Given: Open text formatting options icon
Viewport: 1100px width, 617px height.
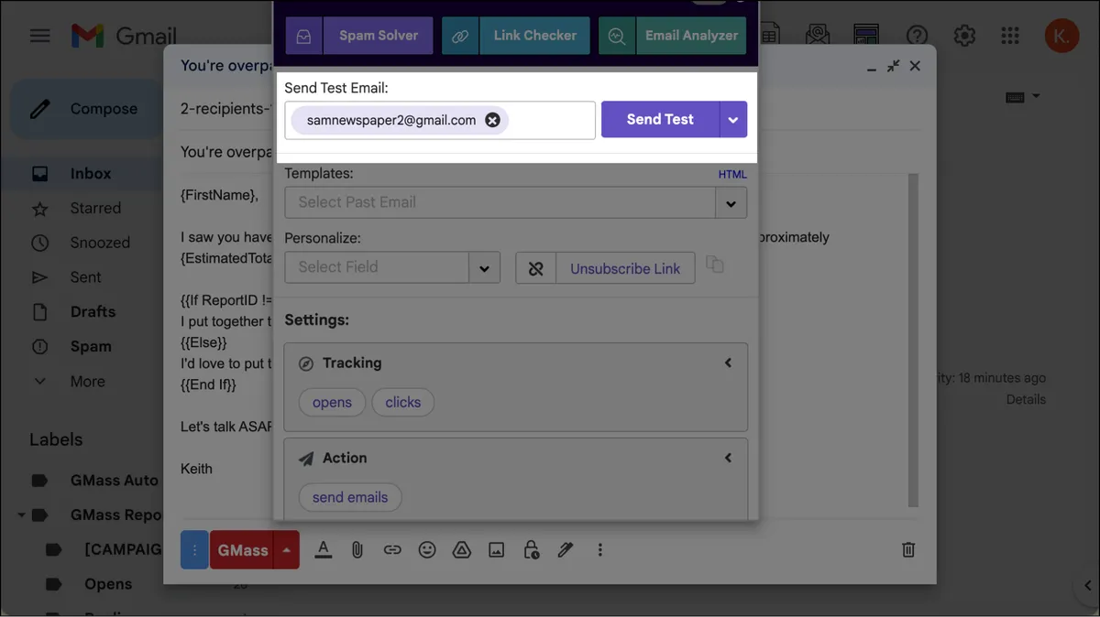Looking at the screenshot, I should (323, 549).
